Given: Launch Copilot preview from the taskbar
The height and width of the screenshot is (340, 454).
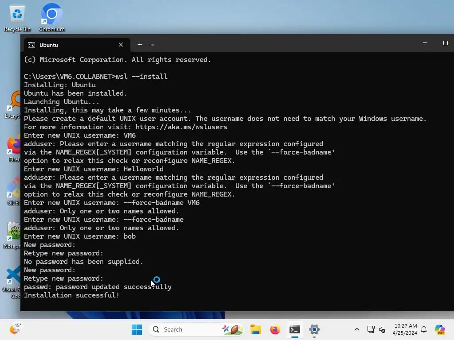Looking at the screenshot, I should coord(440,329).
